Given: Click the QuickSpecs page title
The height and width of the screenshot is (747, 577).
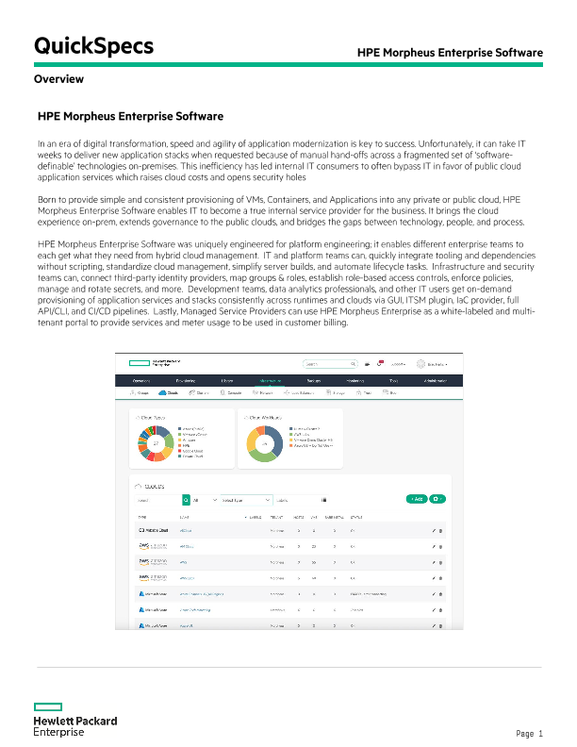Looking at the screenshot, I should click(x=93, y=46).
